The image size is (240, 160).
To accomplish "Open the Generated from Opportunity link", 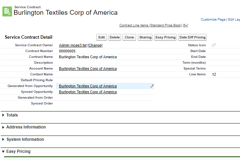I will 88,86.
